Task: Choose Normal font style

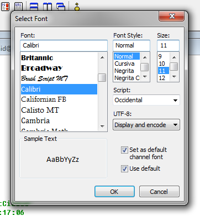Action: point(127,56)
